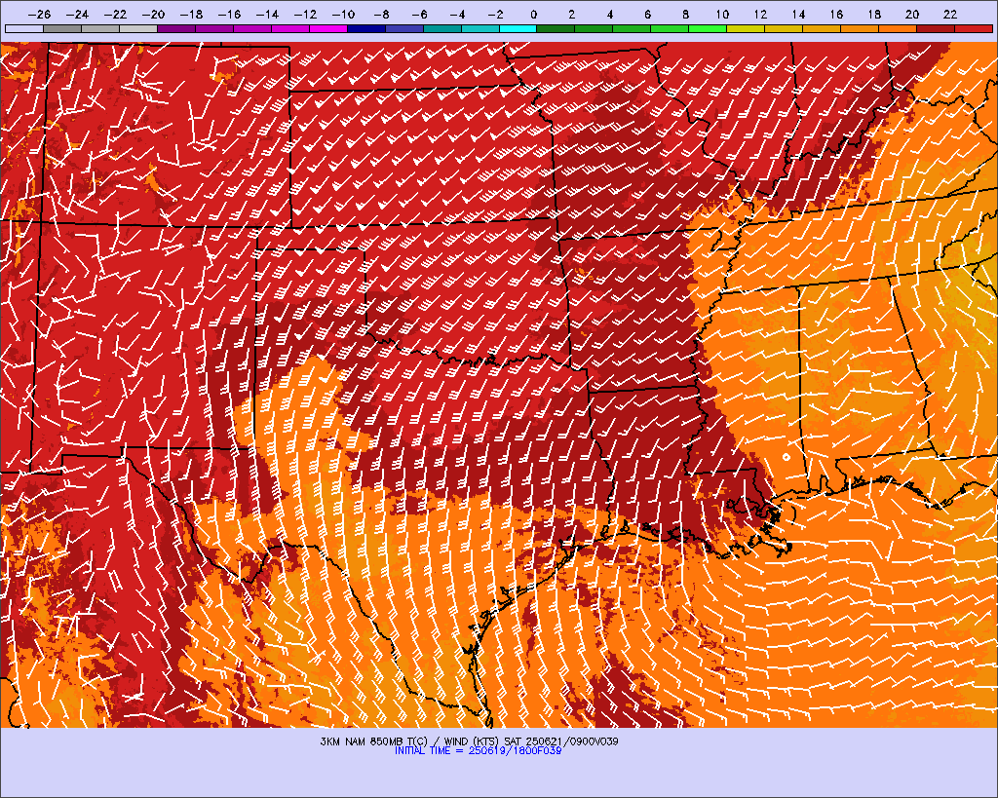Select the -14 scale label
The width and height of the screenshot is (998, 798).
tap(267, 15)
